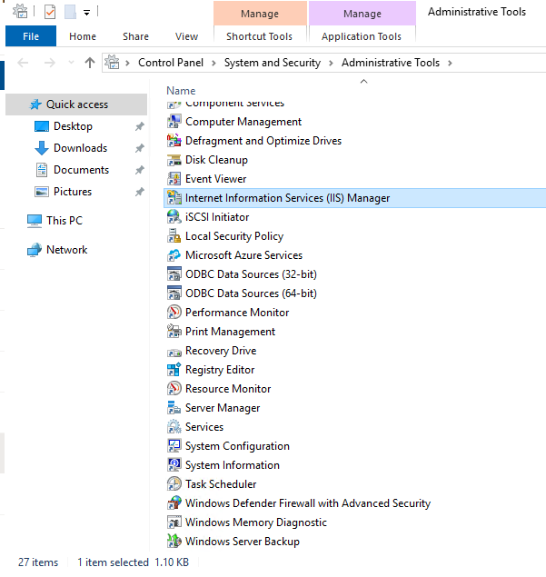Viewport: 546px width, 577px height.
Task: Click the Windows Defender Firewall icon
Action: pyautogui.click(x=174, y=503)
